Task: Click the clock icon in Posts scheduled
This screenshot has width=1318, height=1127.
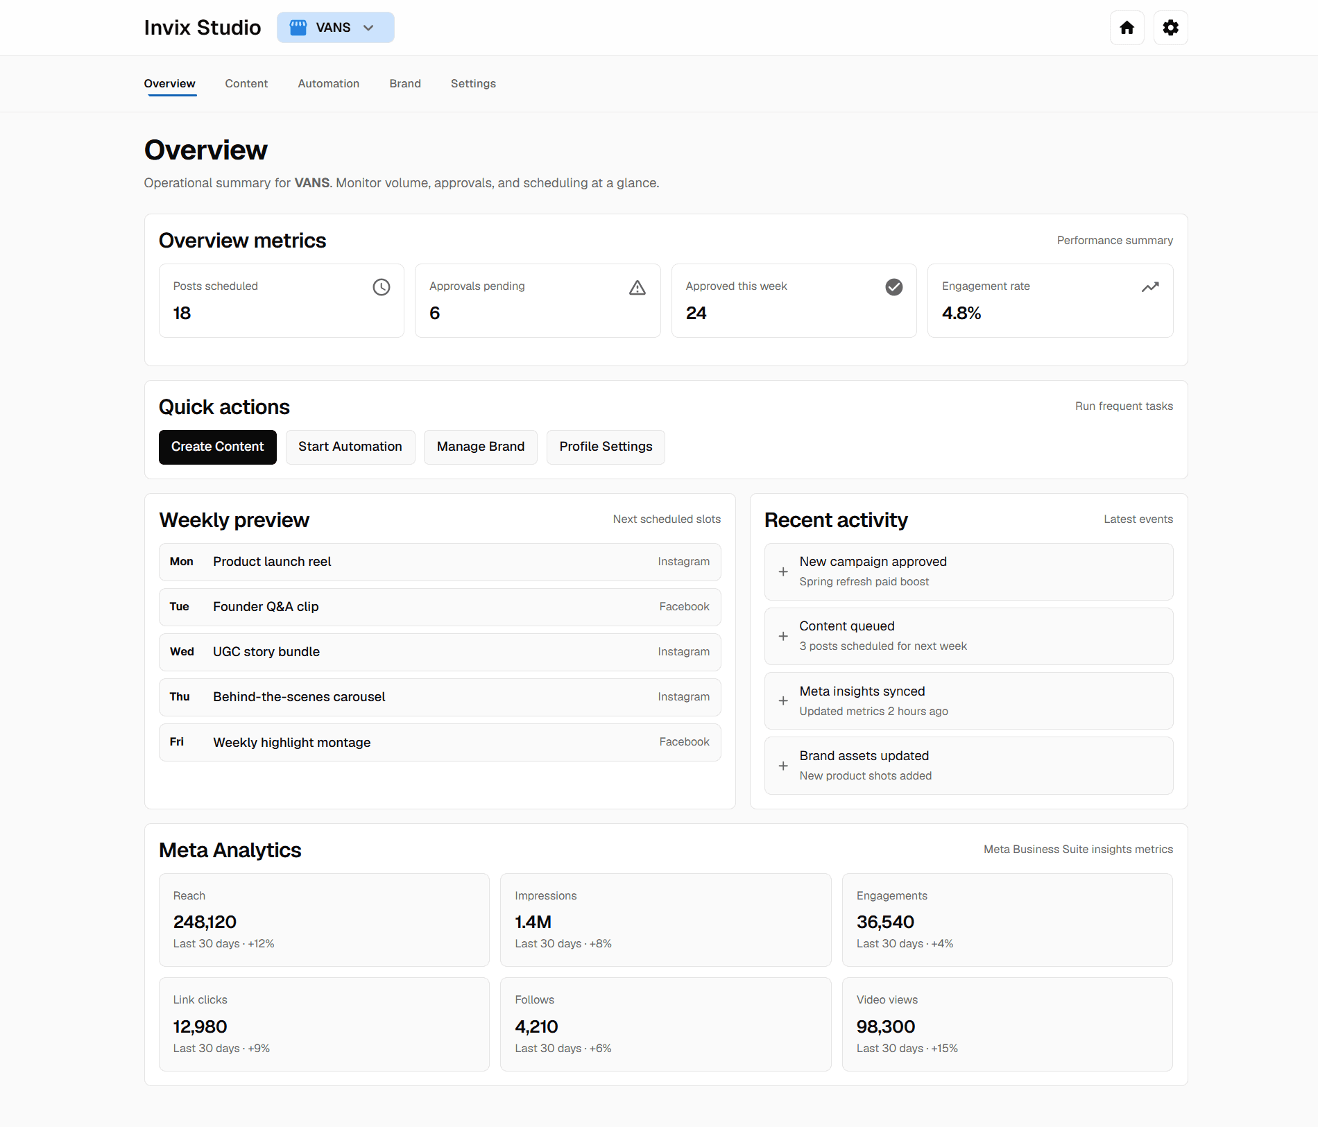Action: click(382, 287)
